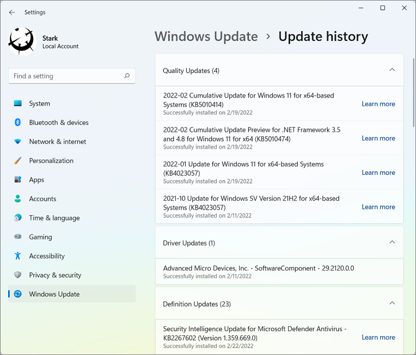Click the Quality Updates (4) heading
Viewport: 416px width, 355px height.
click(x=191, y=71)
